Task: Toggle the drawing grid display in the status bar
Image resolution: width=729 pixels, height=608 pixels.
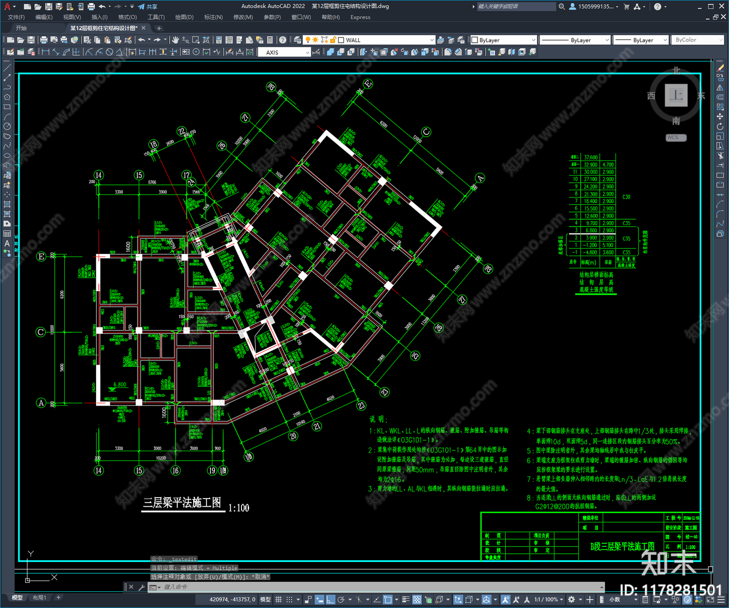Action: [278, 599]
